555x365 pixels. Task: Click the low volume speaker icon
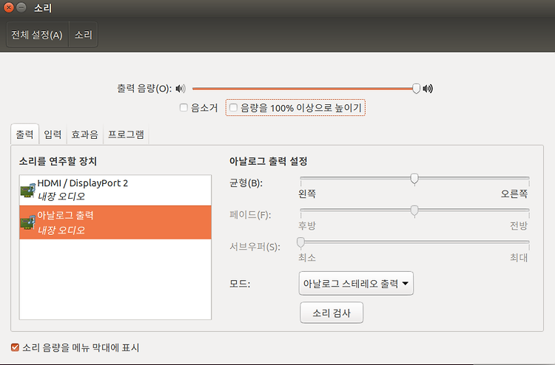coord(181,89)
